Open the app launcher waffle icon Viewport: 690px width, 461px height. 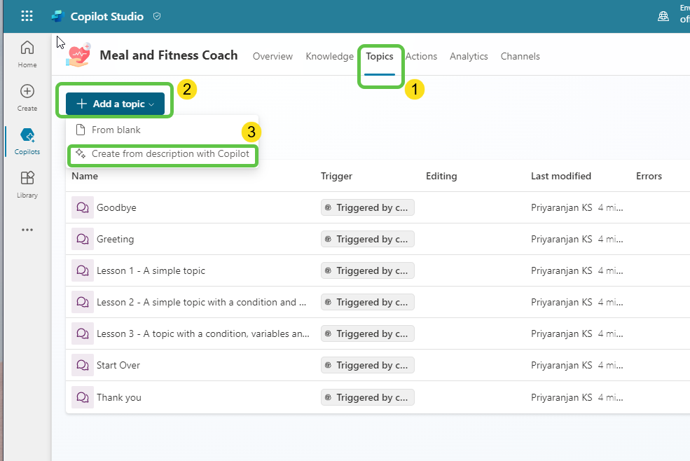[x=27, y=16]
